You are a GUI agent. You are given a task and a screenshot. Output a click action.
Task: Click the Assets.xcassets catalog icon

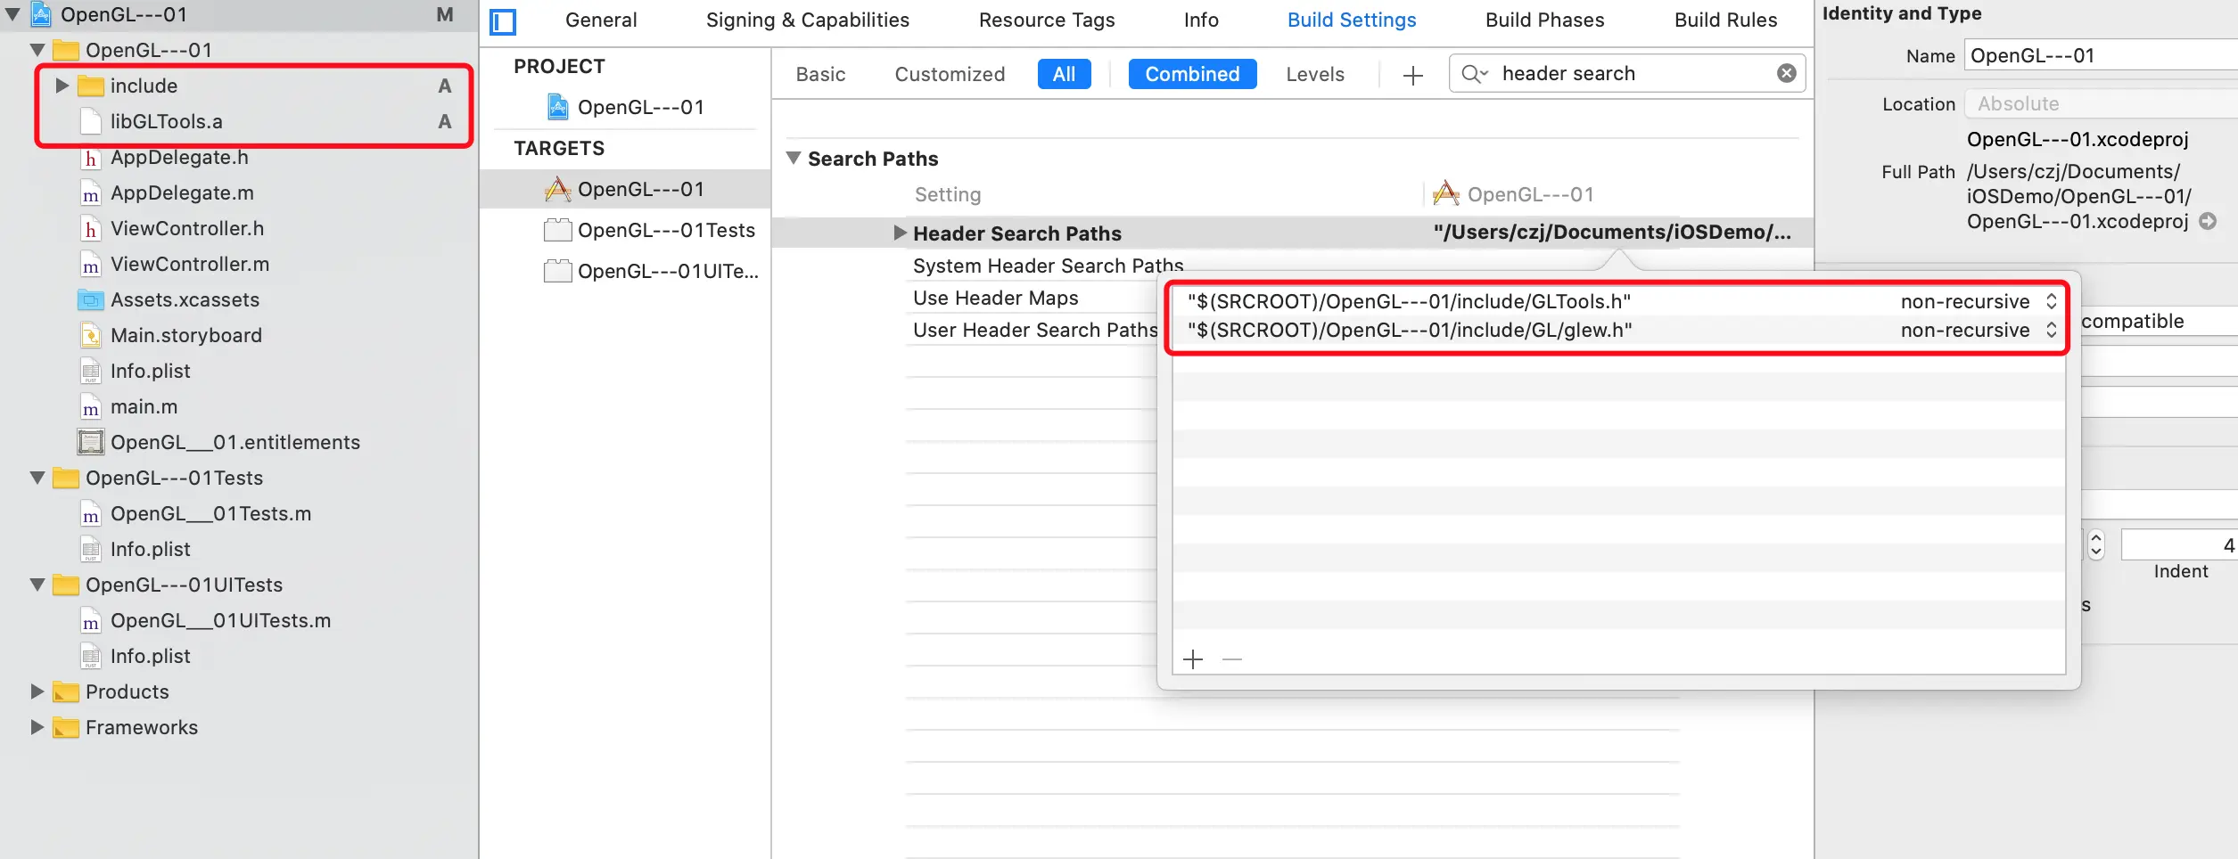[x=90, y=300]
